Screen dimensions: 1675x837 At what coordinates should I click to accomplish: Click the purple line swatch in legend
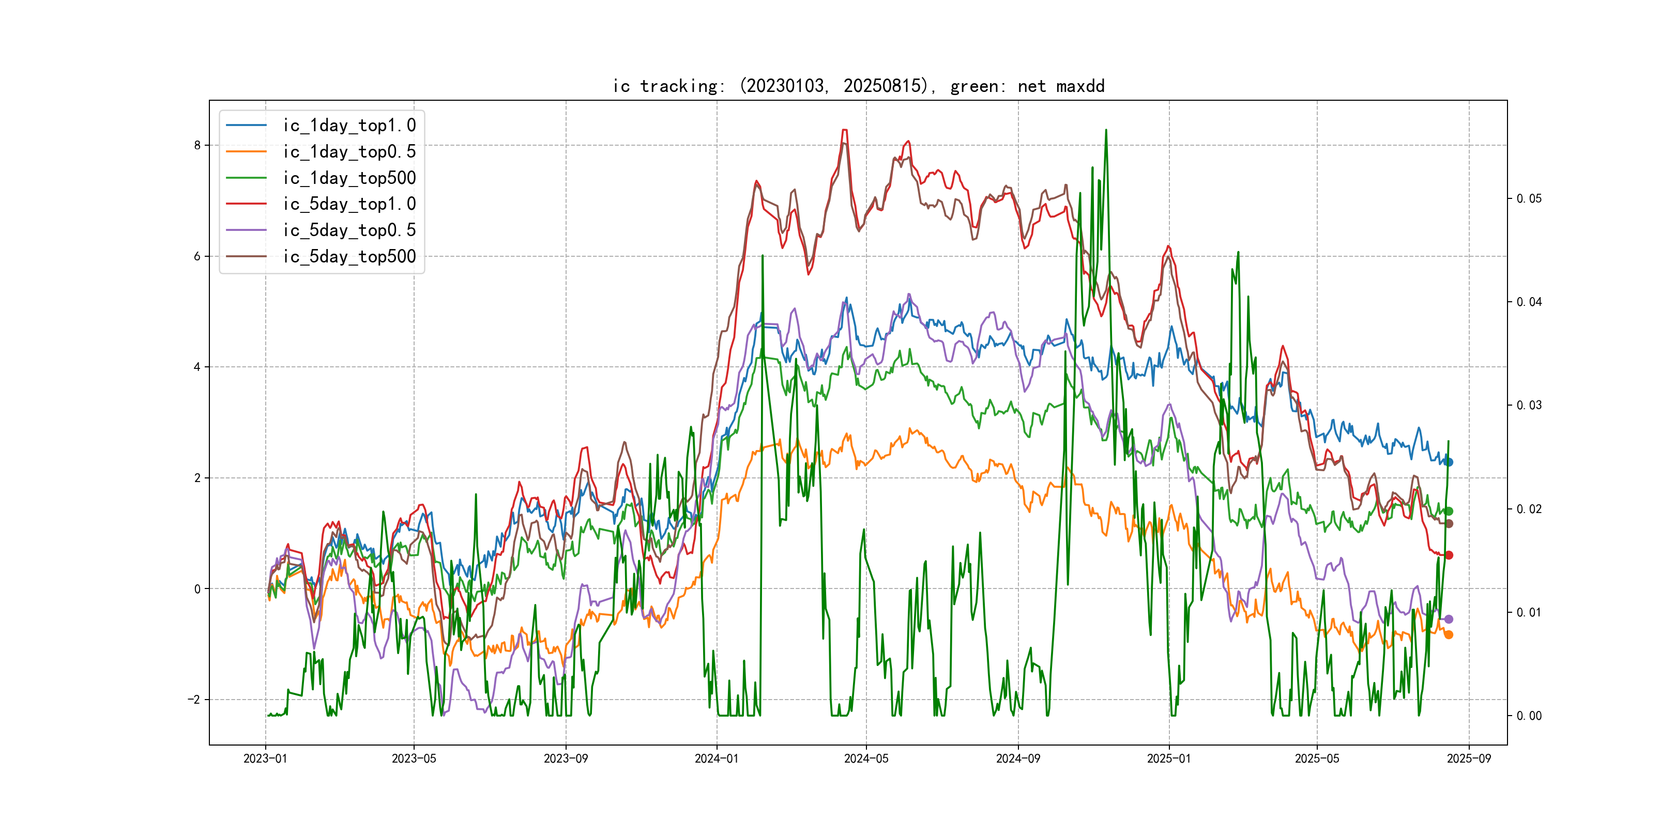click(247, 230)
